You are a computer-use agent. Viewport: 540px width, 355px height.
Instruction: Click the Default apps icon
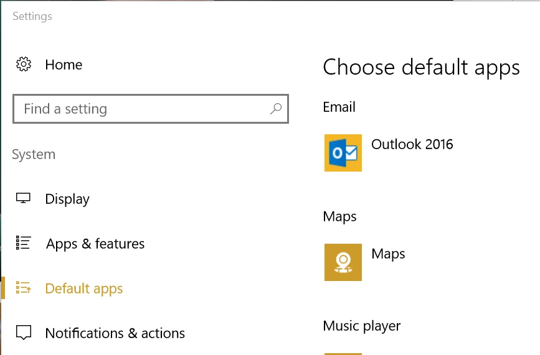tap(24, 288)
